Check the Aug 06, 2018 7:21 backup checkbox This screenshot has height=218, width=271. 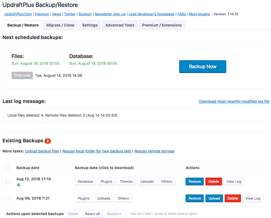pos(7,198)
